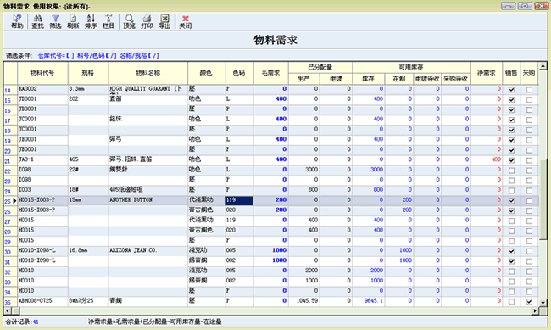
Task: Click the 净需求 column header
Action: [487, 73]
